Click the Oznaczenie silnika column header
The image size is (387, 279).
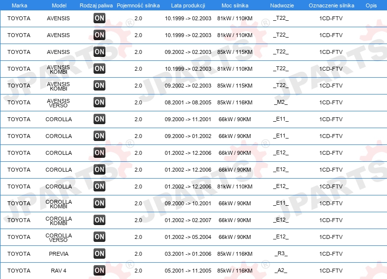332,5
